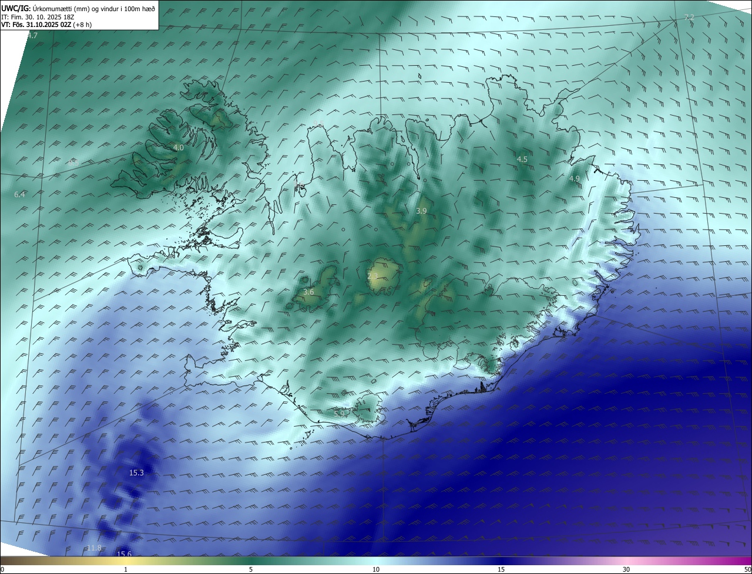Click the 4.7 value near the header box

pyautogui.click(x=32, y=36)
